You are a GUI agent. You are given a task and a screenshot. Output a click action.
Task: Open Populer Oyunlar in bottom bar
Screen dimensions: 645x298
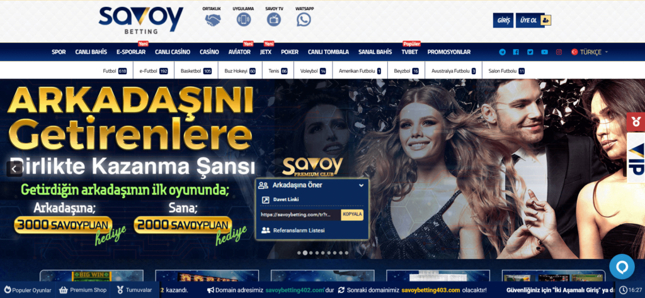[x=28, y=290]
